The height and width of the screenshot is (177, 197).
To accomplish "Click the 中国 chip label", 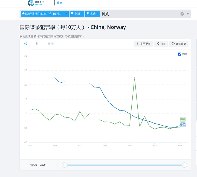I will (x=77, y=14).
